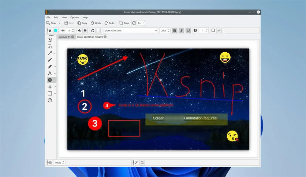Select the Number tool in sidebar
The image size is (306, 177).
click(50, 80)
